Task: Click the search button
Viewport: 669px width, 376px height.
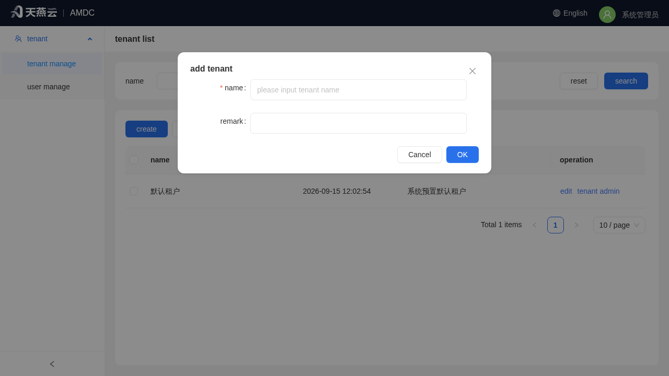Action: pos(626,81)
